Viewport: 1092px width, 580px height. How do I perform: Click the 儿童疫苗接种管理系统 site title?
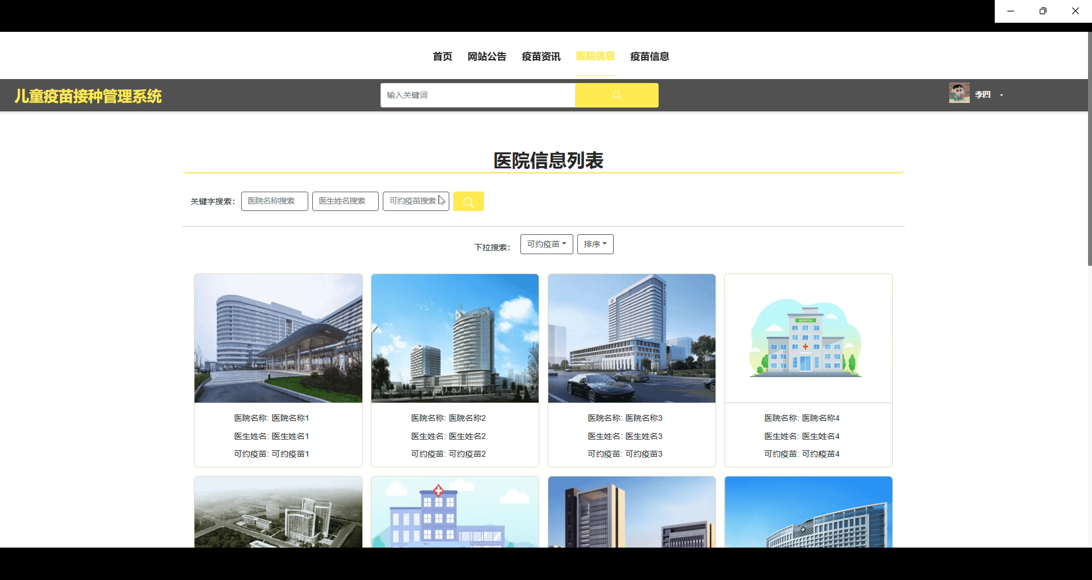[x=88, y=96]
